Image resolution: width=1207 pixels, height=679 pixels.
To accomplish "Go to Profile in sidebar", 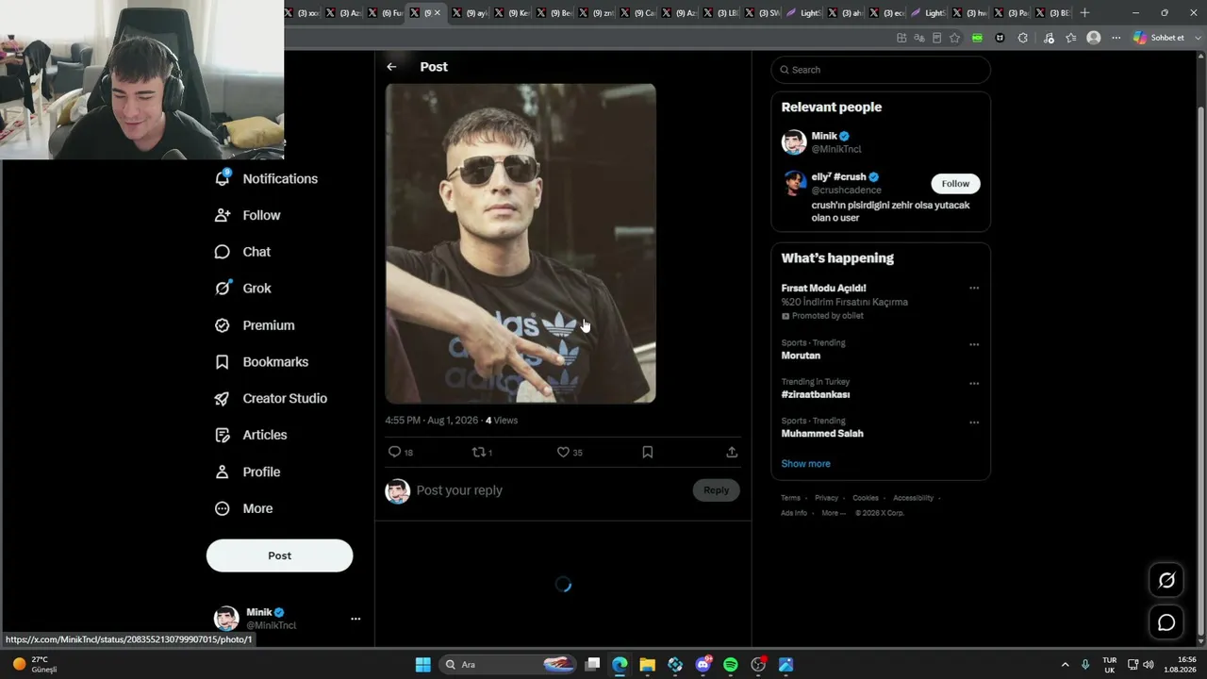I will [x=247, y=472].
